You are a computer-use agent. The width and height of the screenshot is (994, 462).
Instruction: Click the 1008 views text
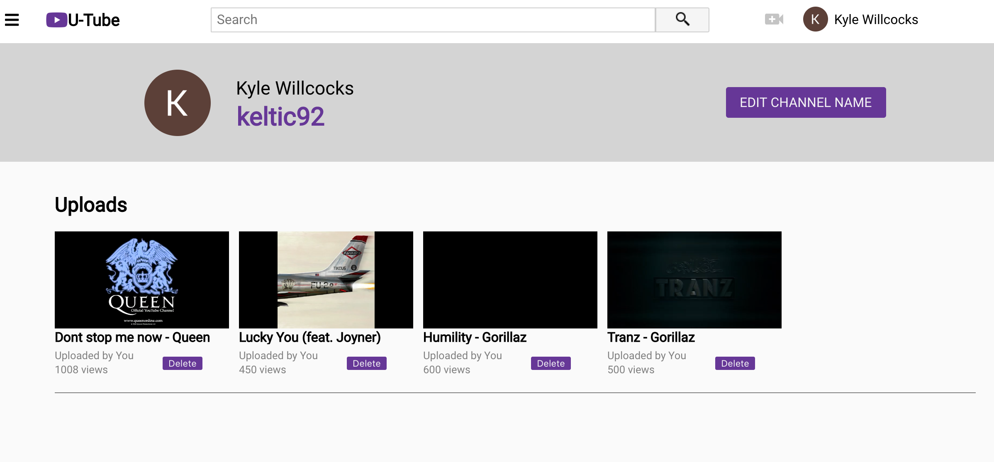click(x=81, y=370)
